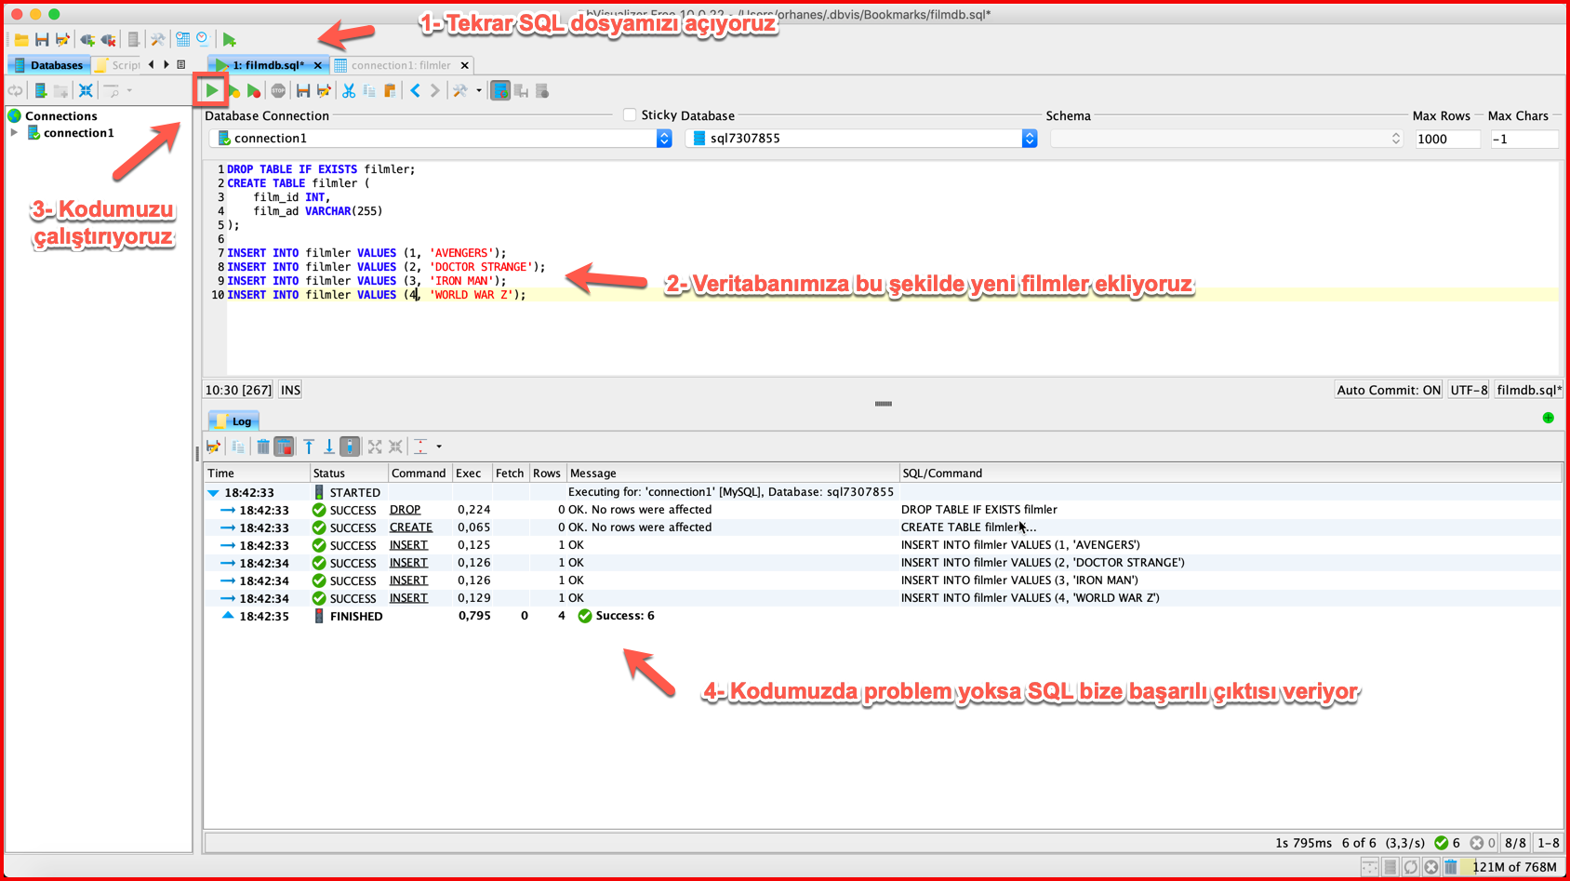Click the calendar table icon in main toolbar
The width and height of the screenshot is (1570, 881).
(x=182, y=39)
